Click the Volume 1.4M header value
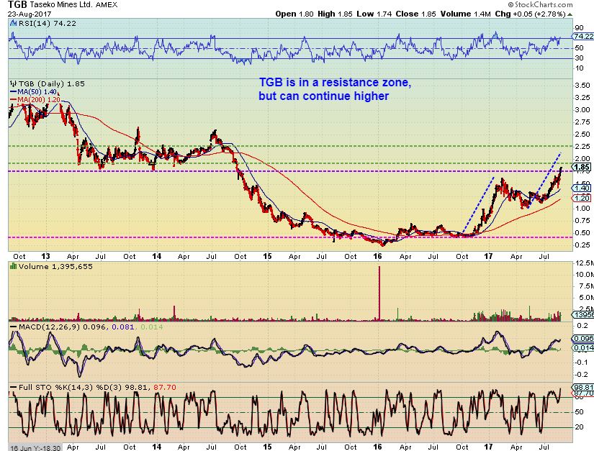This screenshot has width=594, height=451. tap(466, 14)
